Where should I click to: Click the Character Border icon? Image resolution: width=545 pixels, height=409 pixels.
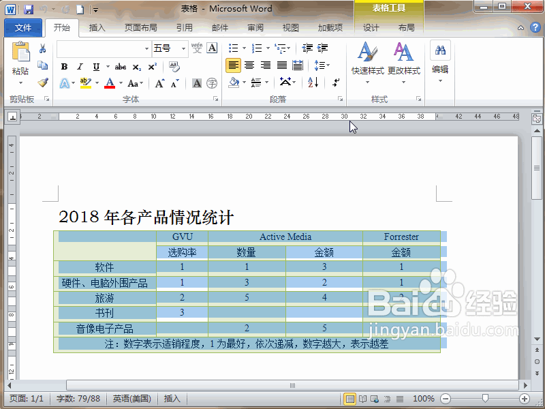point(212,48)
